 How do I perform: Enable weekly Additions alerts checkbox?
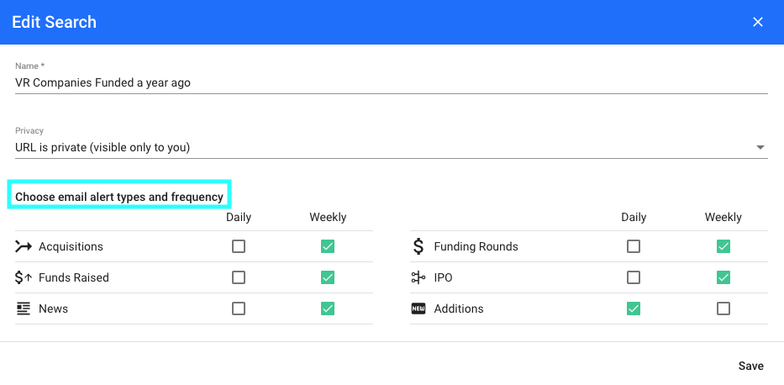pos(723,309)
